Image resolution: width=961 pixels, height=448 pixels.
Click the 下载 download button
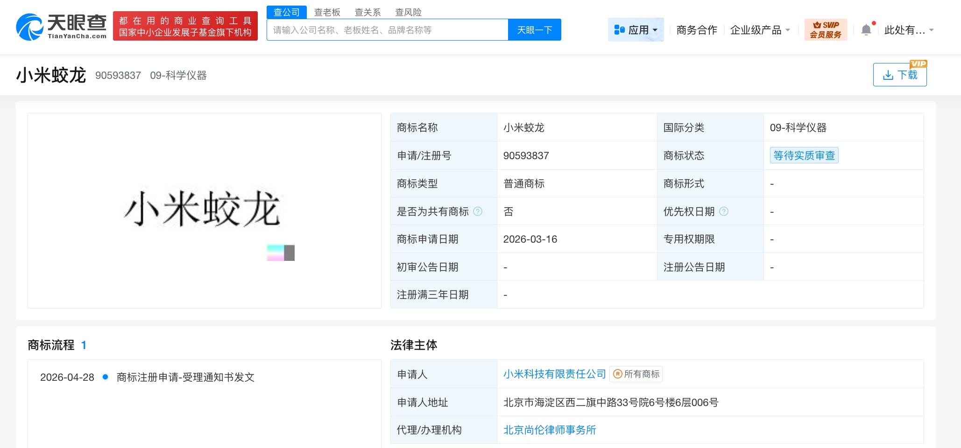(x=900, y=75)
